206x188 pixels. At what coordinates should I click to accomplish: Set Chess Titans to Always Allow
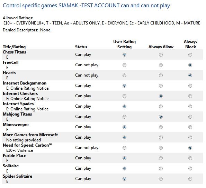[x=161, y=55]
